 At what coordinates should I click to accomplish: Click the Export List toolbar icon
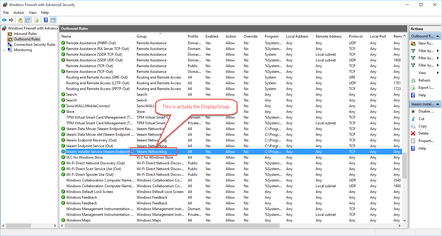36,20
